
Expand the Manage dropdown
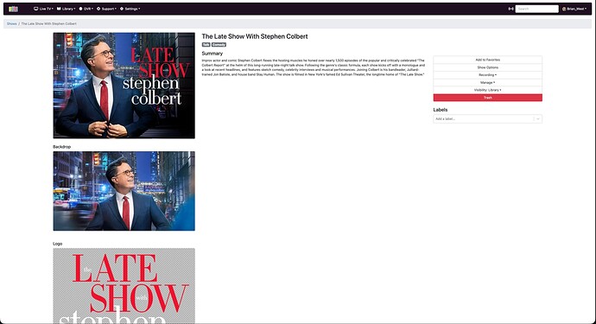pyautogui.click(x=488, y=83)
